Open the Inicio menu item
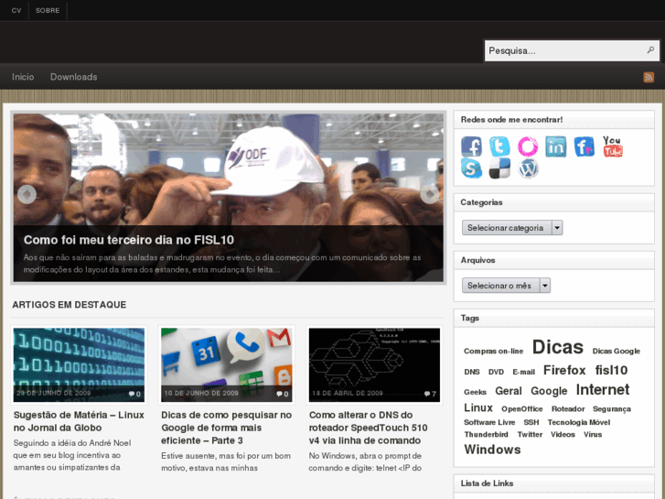This screenshot has height=499, width=665. point(23,77)
